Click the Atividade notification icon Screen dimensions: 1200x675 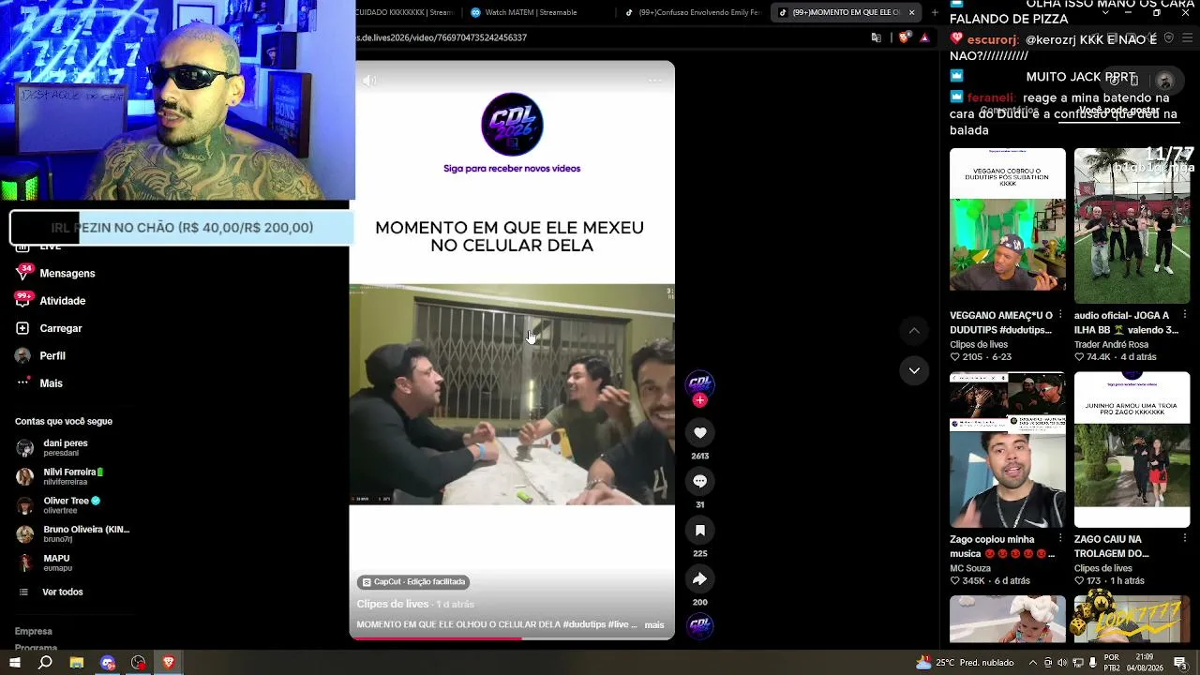pos(22,301)
